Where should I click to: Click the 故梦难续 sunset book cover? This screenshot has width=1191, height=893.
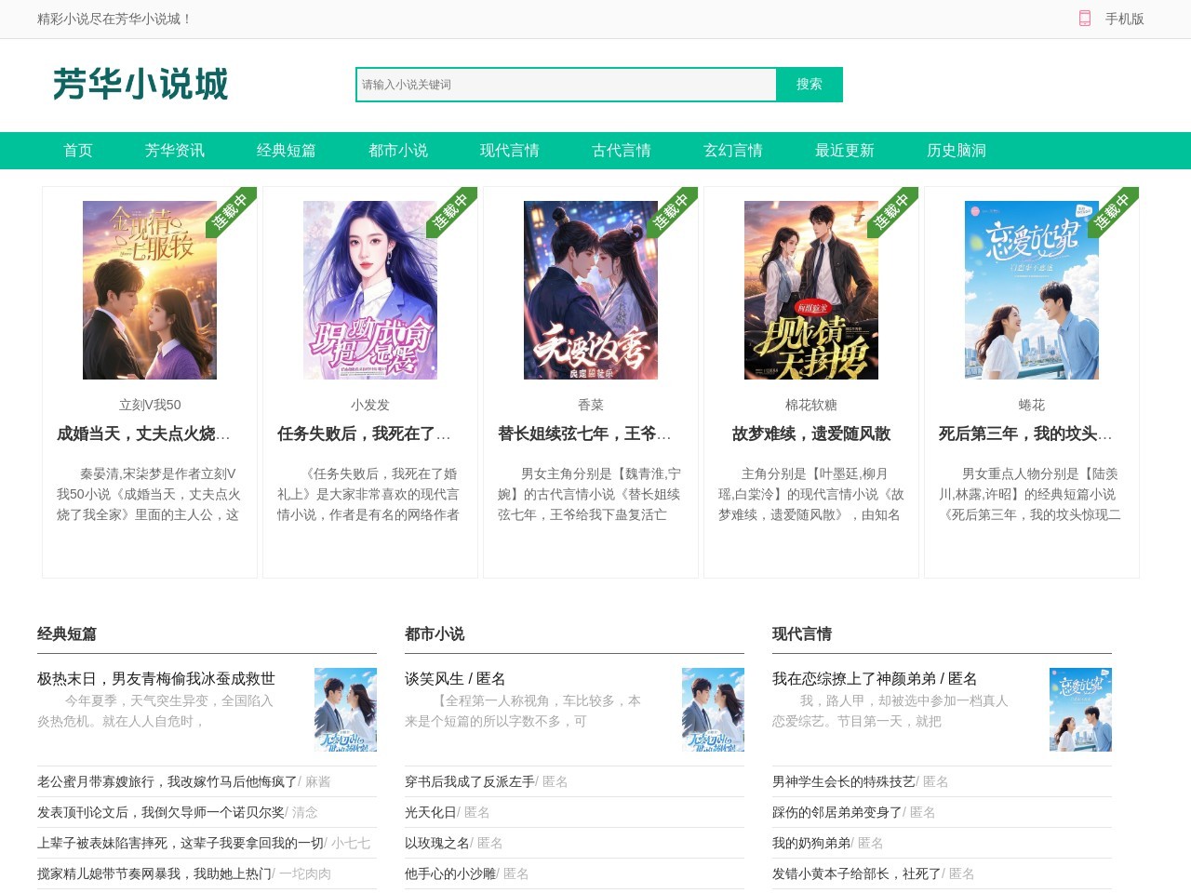tap(811, 290)
